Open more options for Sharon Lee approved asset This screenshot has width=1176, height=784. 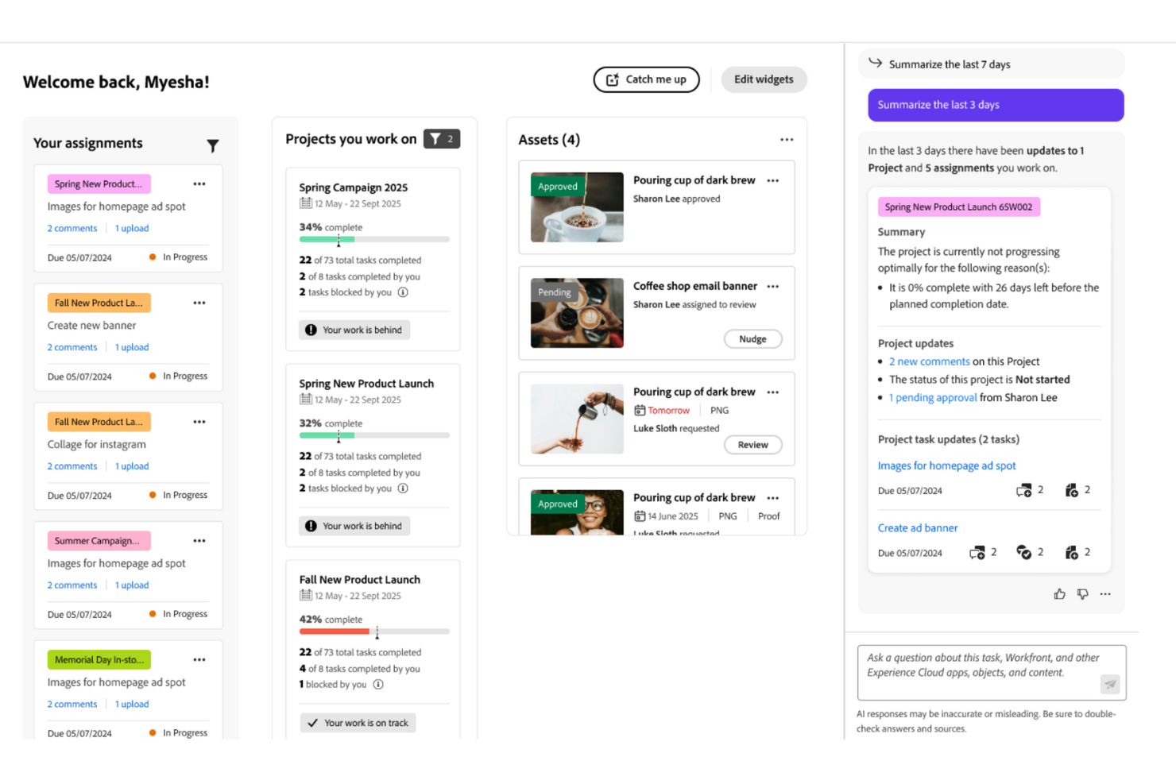[x=773, y=181]
